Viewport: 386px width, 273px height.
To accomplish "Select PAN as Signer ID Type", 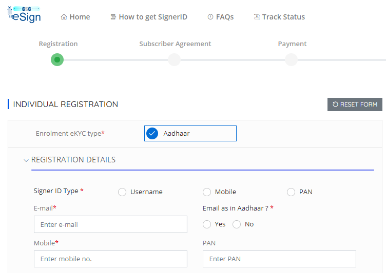I will (x=291, y=192).
